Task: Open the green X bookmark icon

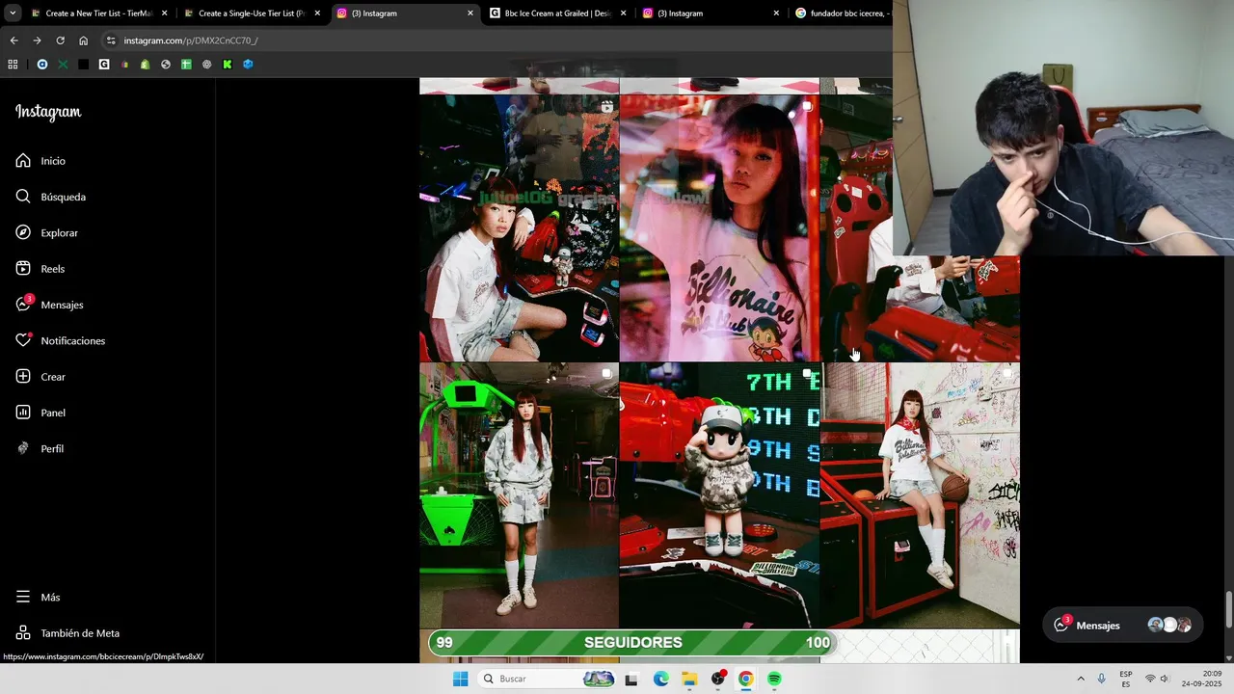Action: coord(63,65)
